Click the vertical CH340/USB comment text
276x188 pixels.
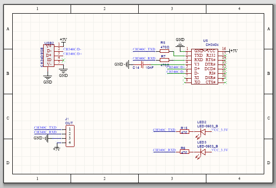(42, 57)
